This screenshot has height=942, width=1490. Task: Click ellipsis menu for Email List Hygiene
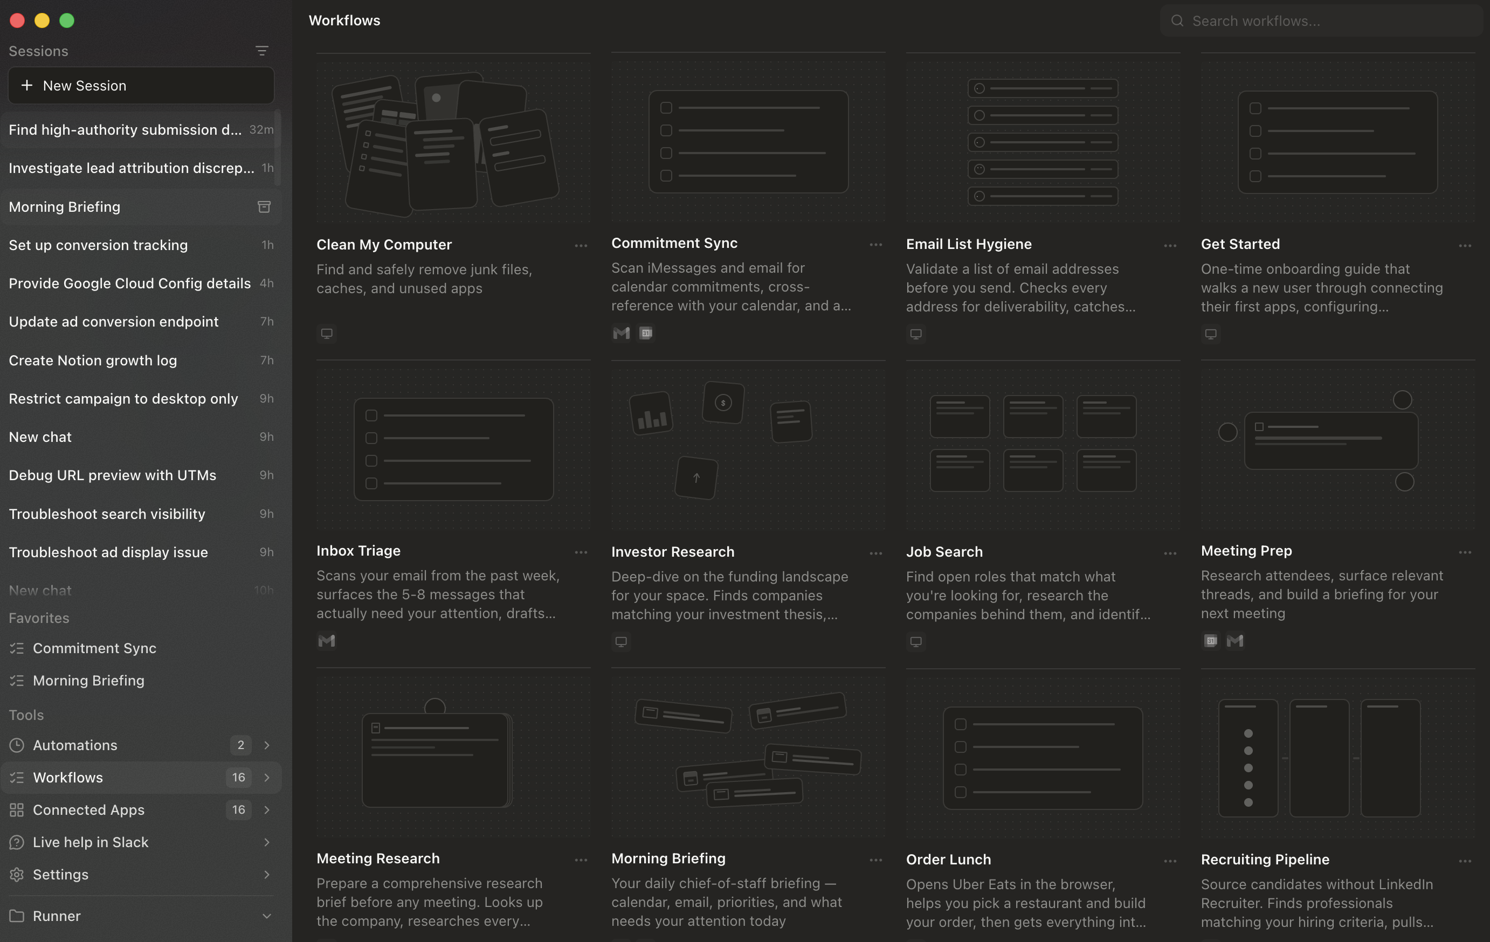pyautogui.click(x=1170, y=246)
